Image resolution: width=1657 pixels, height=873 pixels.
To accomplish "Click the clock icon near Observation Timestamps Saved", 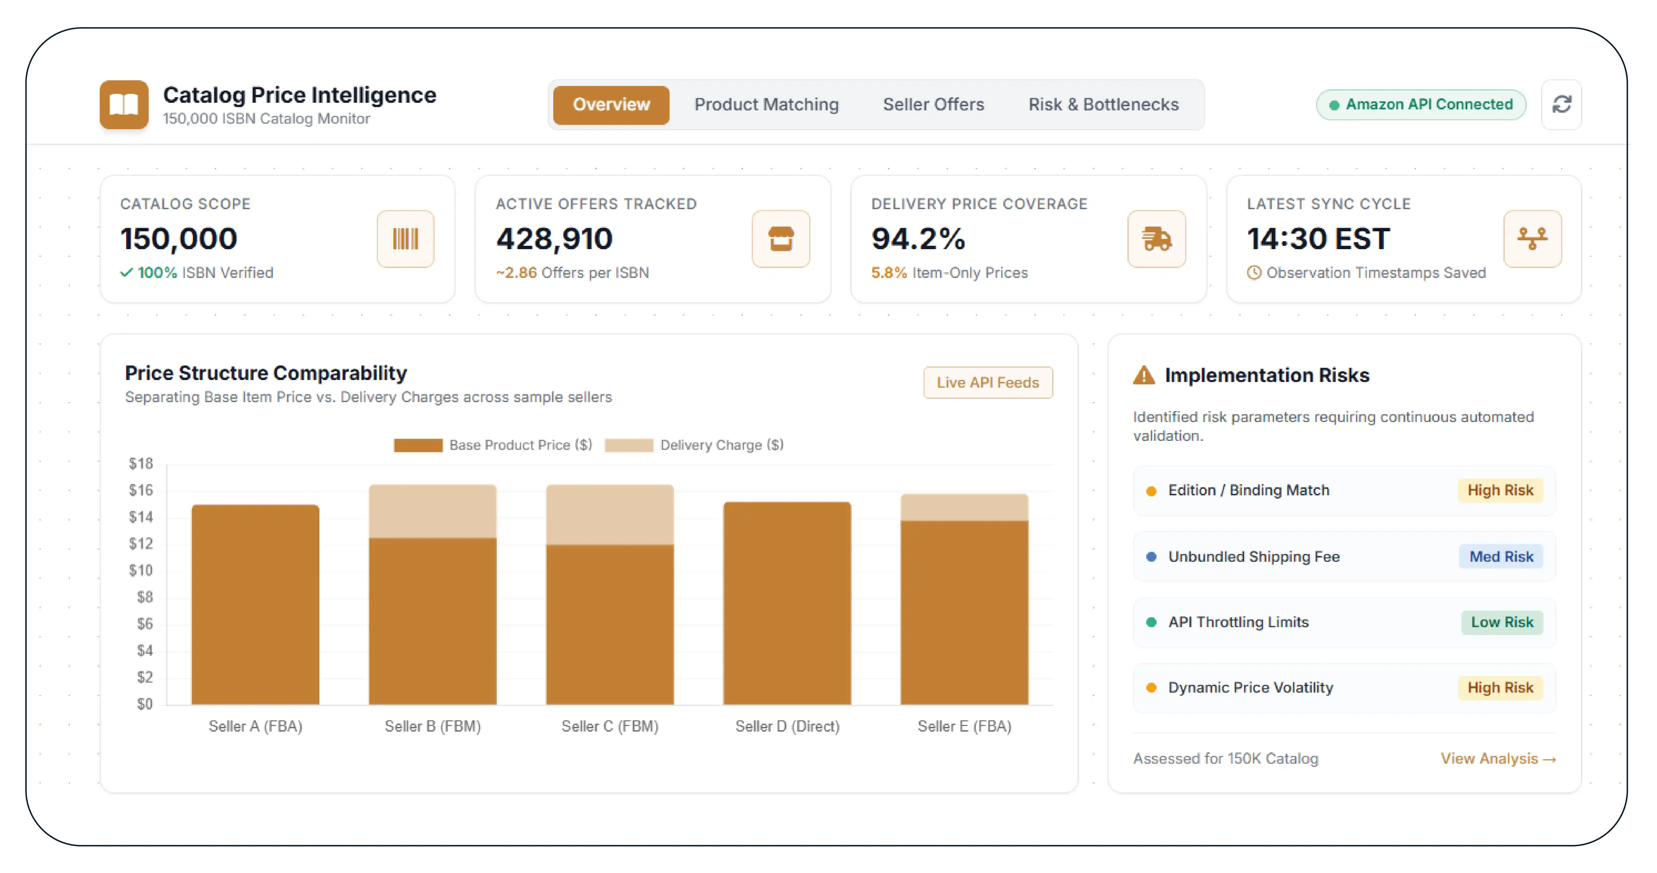I will (x=1254, y=273).
